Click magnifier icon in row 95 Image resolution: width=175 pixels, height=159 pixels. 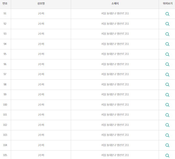(x=167, y=54)
